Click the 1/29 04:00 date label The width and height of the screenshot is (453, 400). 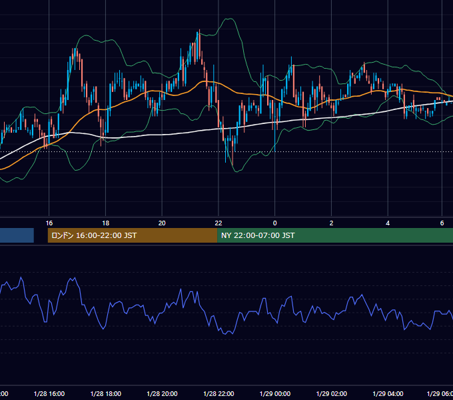388,393
